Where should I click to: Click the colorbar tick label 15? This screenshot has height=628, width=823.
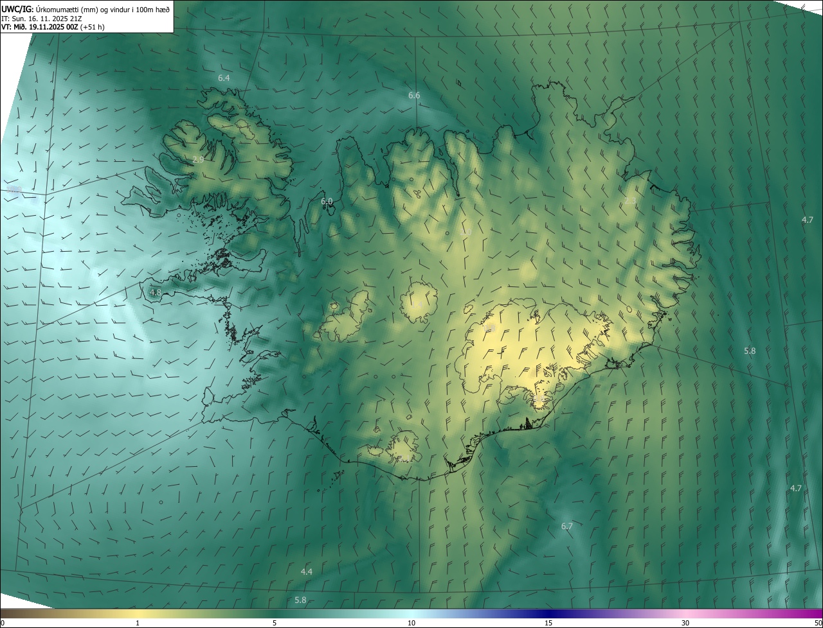(x=548, y=624)
